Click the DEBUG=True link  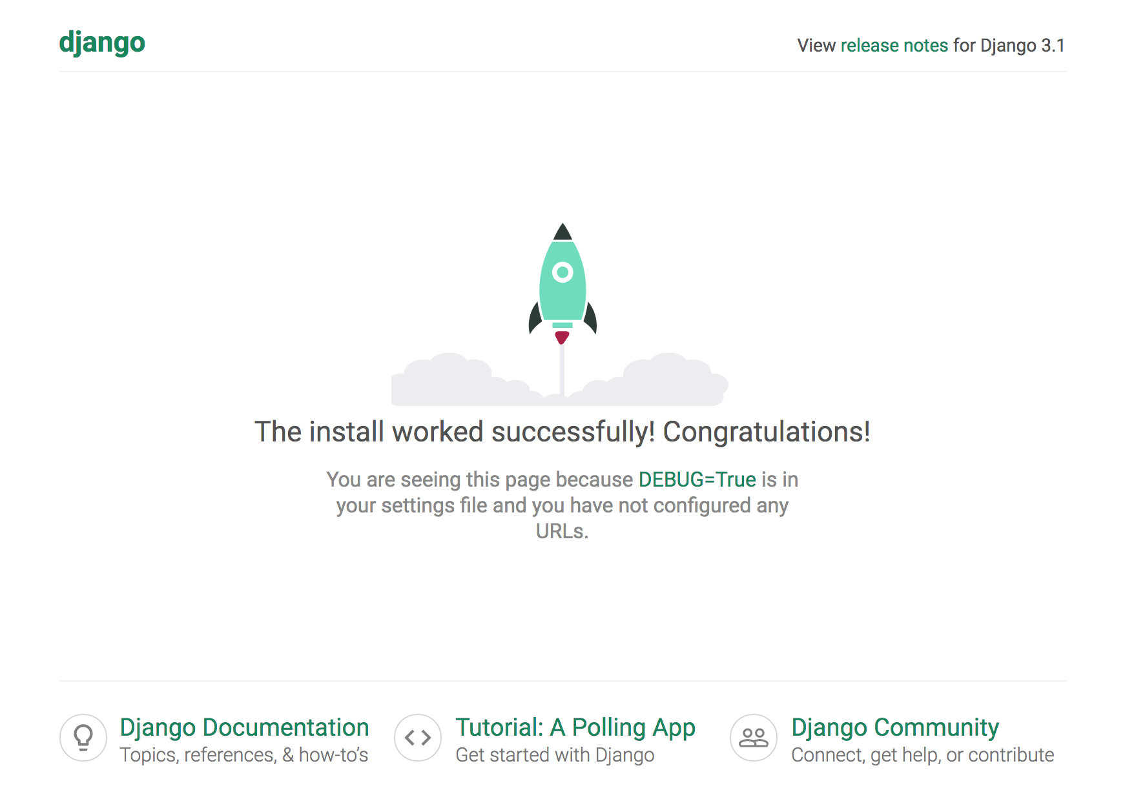pyautogui.click(x=697, y=480)
